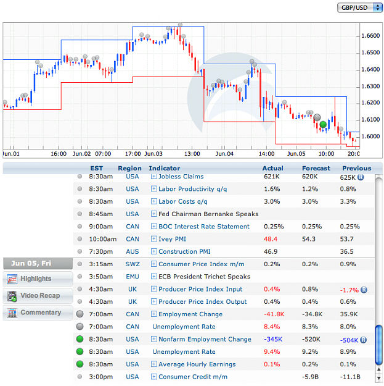384x386 pixels.
Task: Click plus icon beside Producer Price Index Output
Action: point(154,301)
